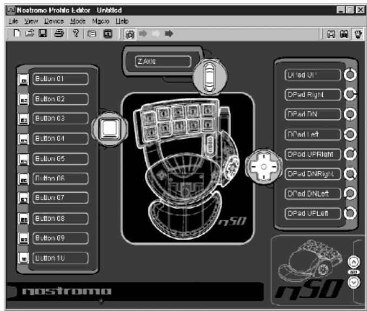Click the DPad Left direction circle icon

point(350,134)
